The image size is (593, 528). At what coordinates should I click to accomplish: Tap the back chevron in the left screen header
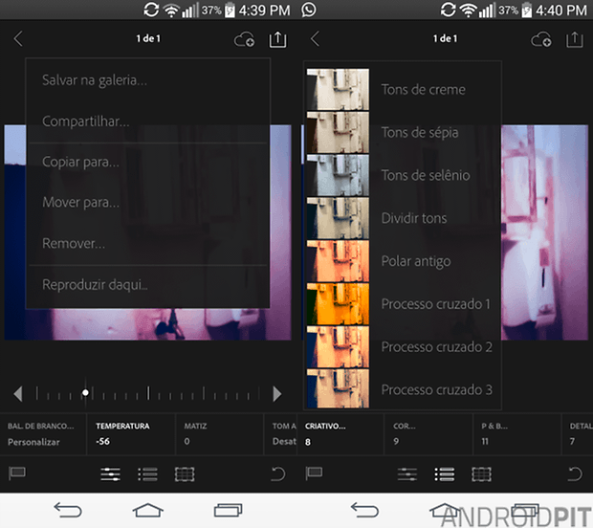click(18, 38)
